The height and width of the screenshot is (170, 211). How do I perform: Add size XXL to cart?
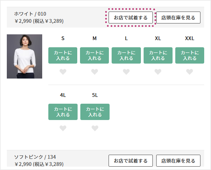[x=190, y=55]
